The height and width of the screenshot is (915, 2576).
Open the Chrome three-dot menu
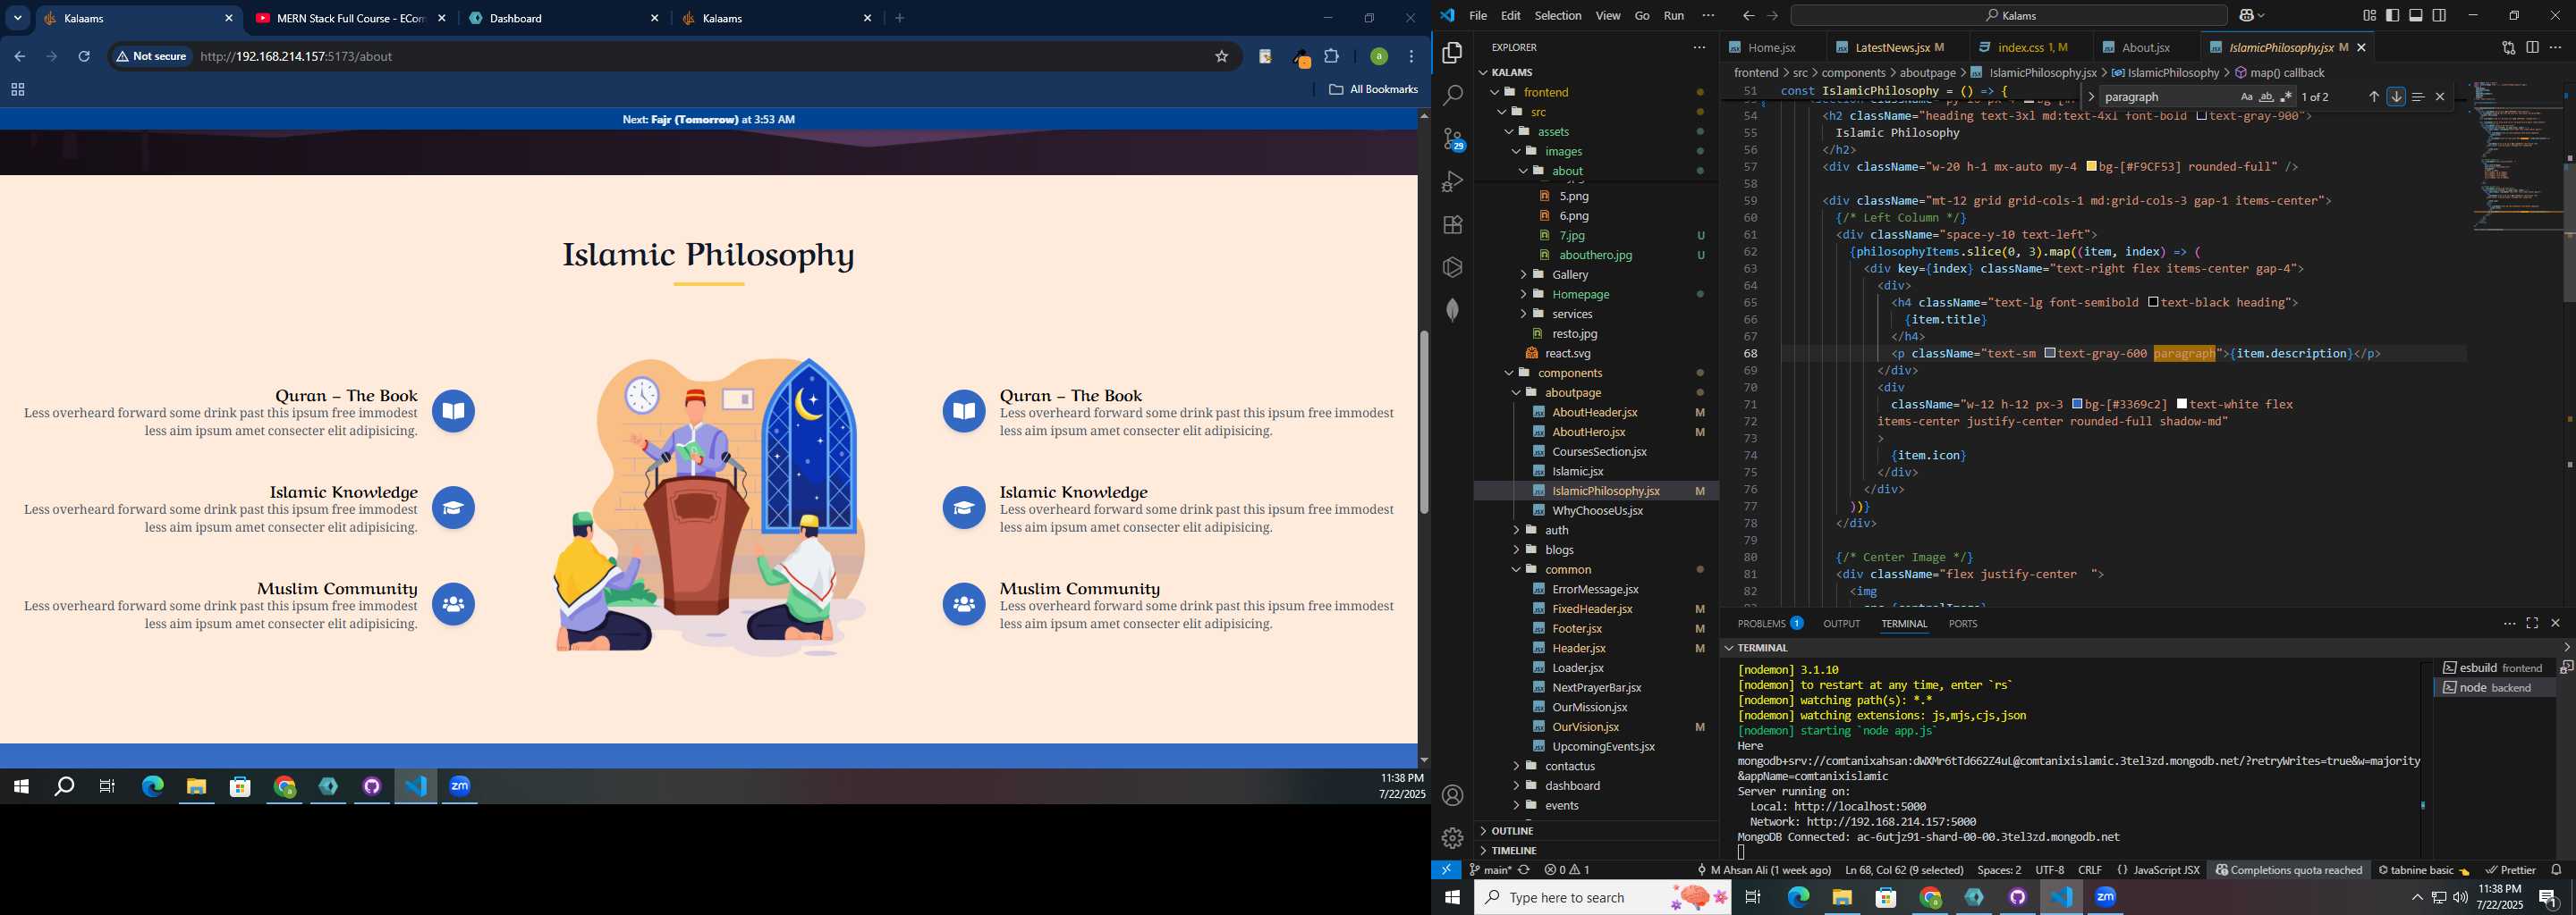[x=1411, y=57]
